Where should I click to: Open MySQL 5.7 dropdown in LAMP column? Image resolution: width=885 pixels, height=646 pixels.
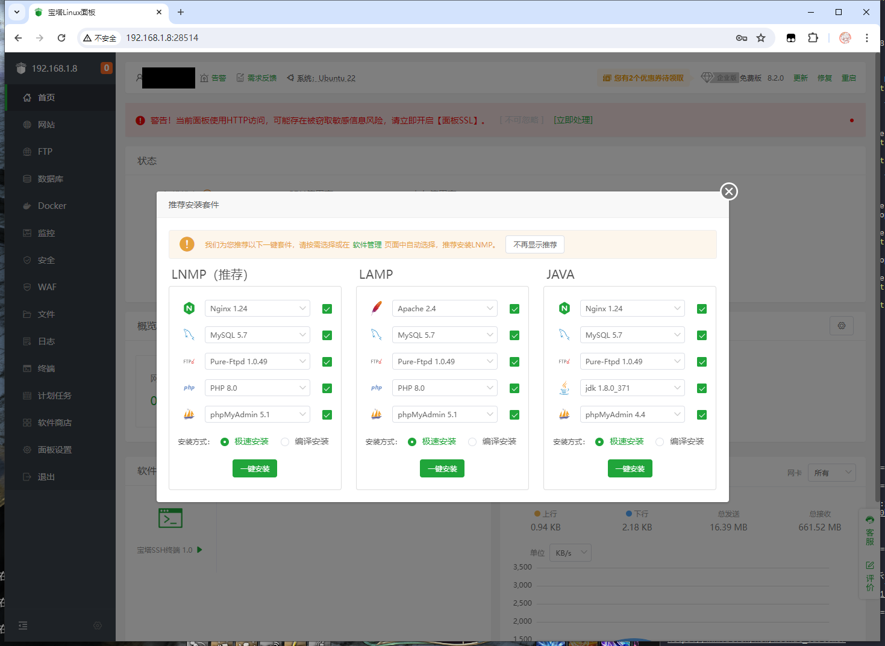pyautogui.click(x=445, y=335)
